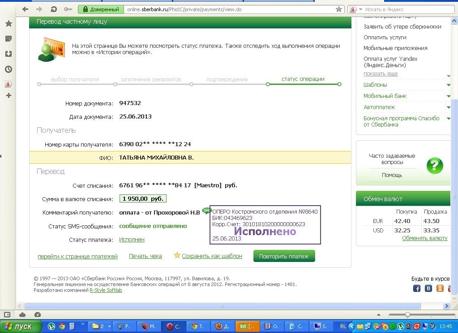Screen dimensions: 458x333
Task: Open the Odnoklassniki social icon
Action: click(x=440, y=288)
